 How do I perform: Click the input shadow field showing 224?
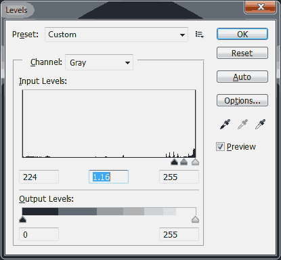(x=39, y=177)
